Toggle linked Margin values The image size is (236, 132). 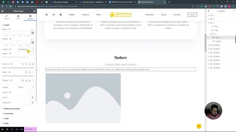tap(33, 33)
